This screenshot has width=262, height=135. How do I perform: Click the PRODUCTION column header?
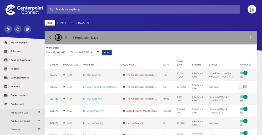[x=70, y=65]
